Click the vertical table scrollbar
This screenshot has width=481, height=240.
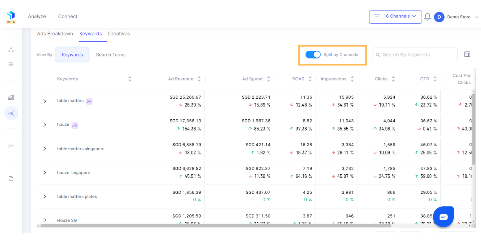click(x=473, y=129)
